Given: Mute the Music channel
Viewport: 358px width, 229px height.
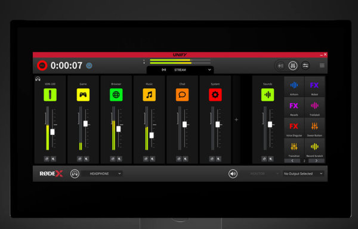Looking at the screenshot, I should 153,159.
